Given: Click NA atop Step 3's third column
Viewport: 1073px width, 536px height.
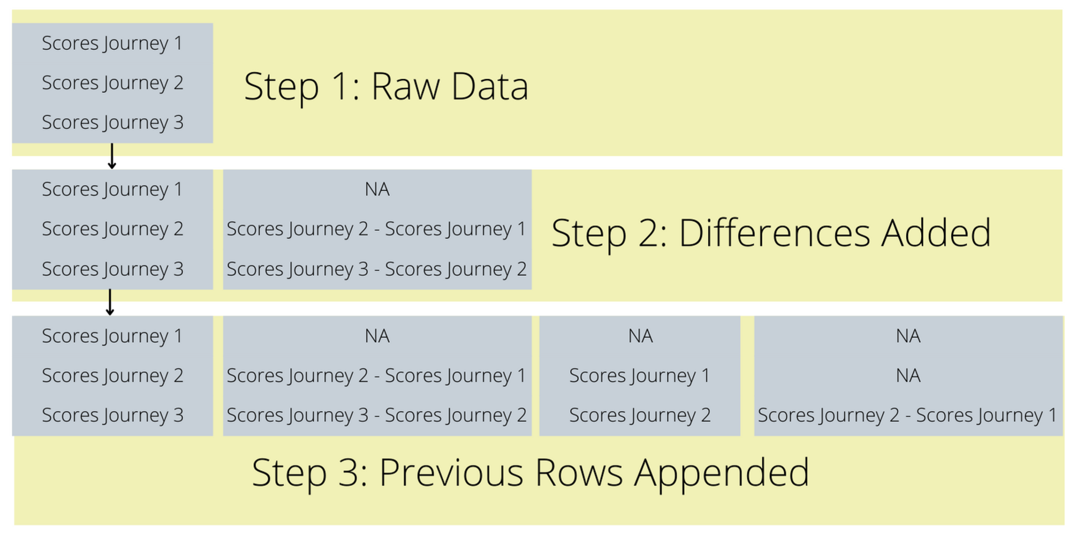Looking at the screenshot, I should coord(640,336).
